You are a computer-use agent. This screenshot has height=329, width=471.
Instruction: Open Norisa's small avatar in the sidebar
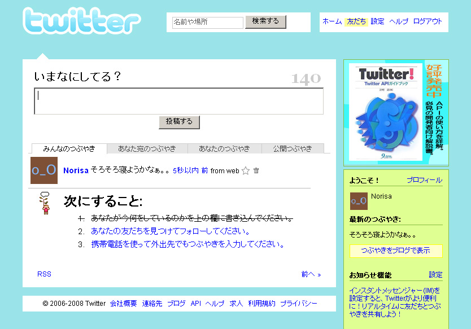pos(359,201)
